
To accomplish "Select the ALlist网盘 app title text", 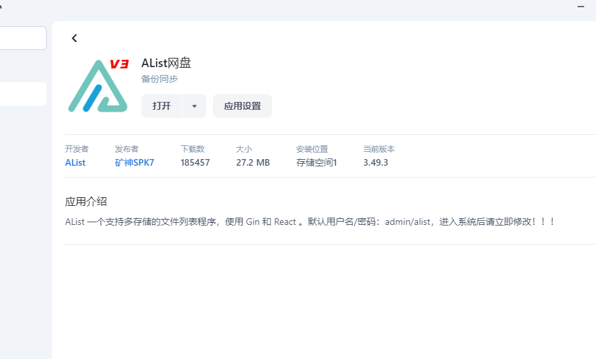I will pos(166,62).
